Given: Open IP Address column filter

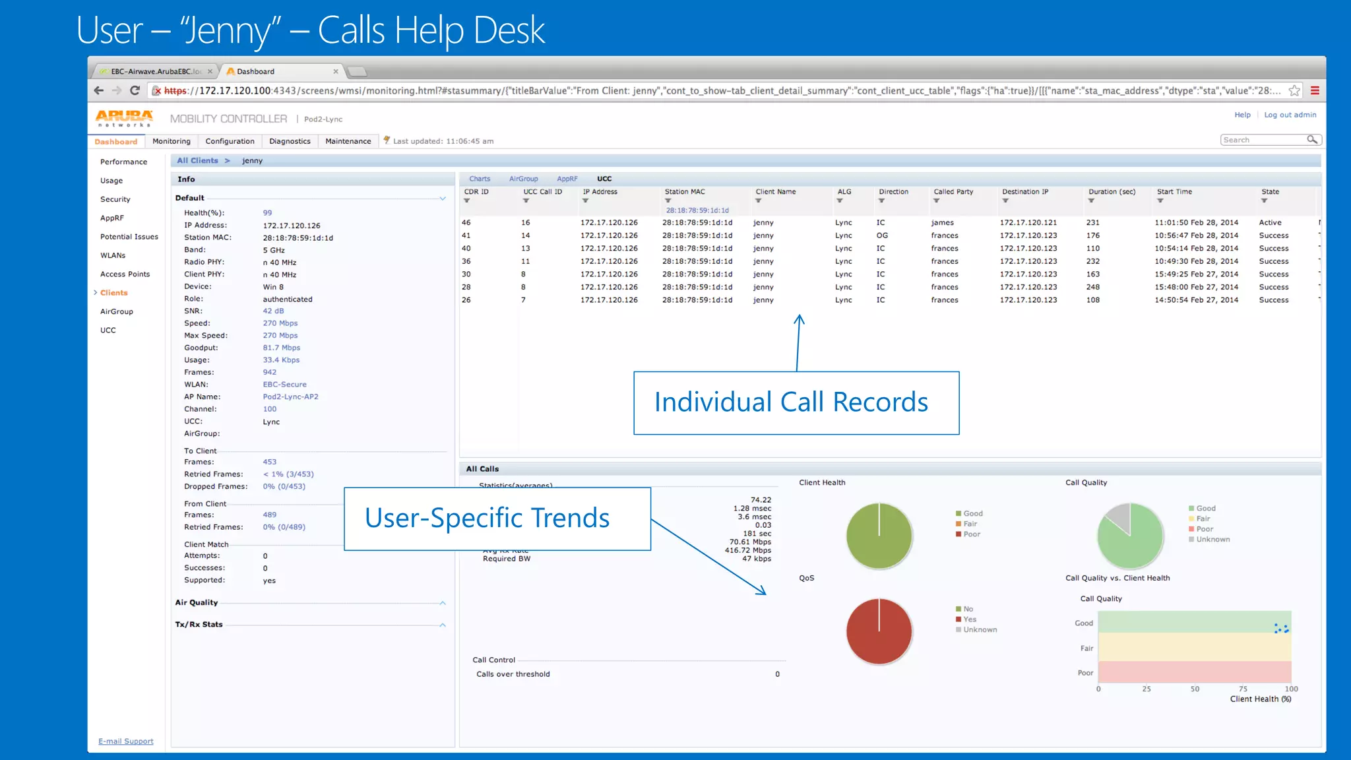Looking at the screenshot, I should pos(585,201).
